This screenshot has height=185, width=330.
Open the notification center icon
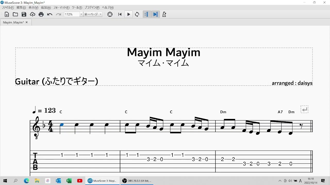click(x=323, y=181)
